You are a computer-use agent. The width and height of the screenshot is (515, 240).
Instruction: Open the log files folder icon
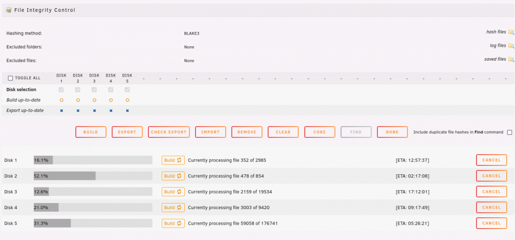511,46
